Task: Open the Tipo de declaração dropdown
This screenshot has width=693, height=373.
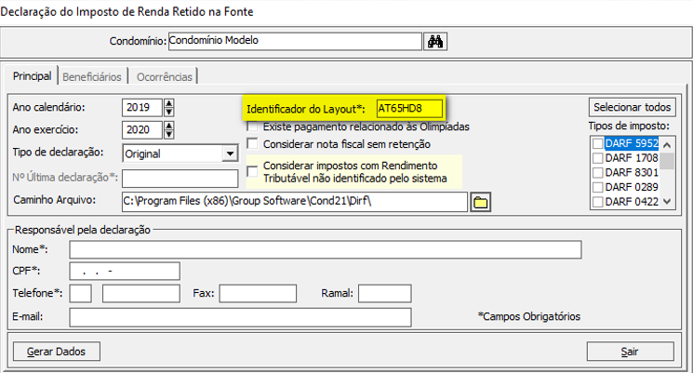Action: [230, 153]
